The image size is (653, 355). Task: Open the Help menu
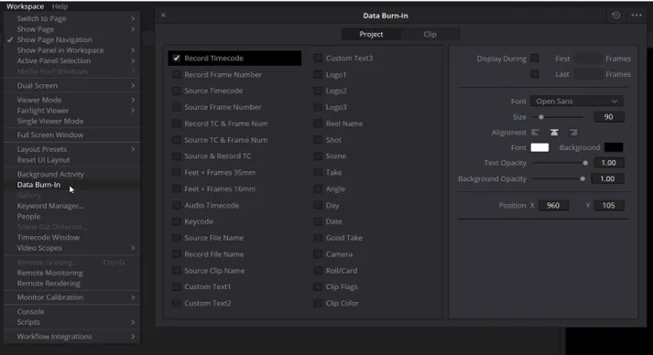click(x=60, y=6)
